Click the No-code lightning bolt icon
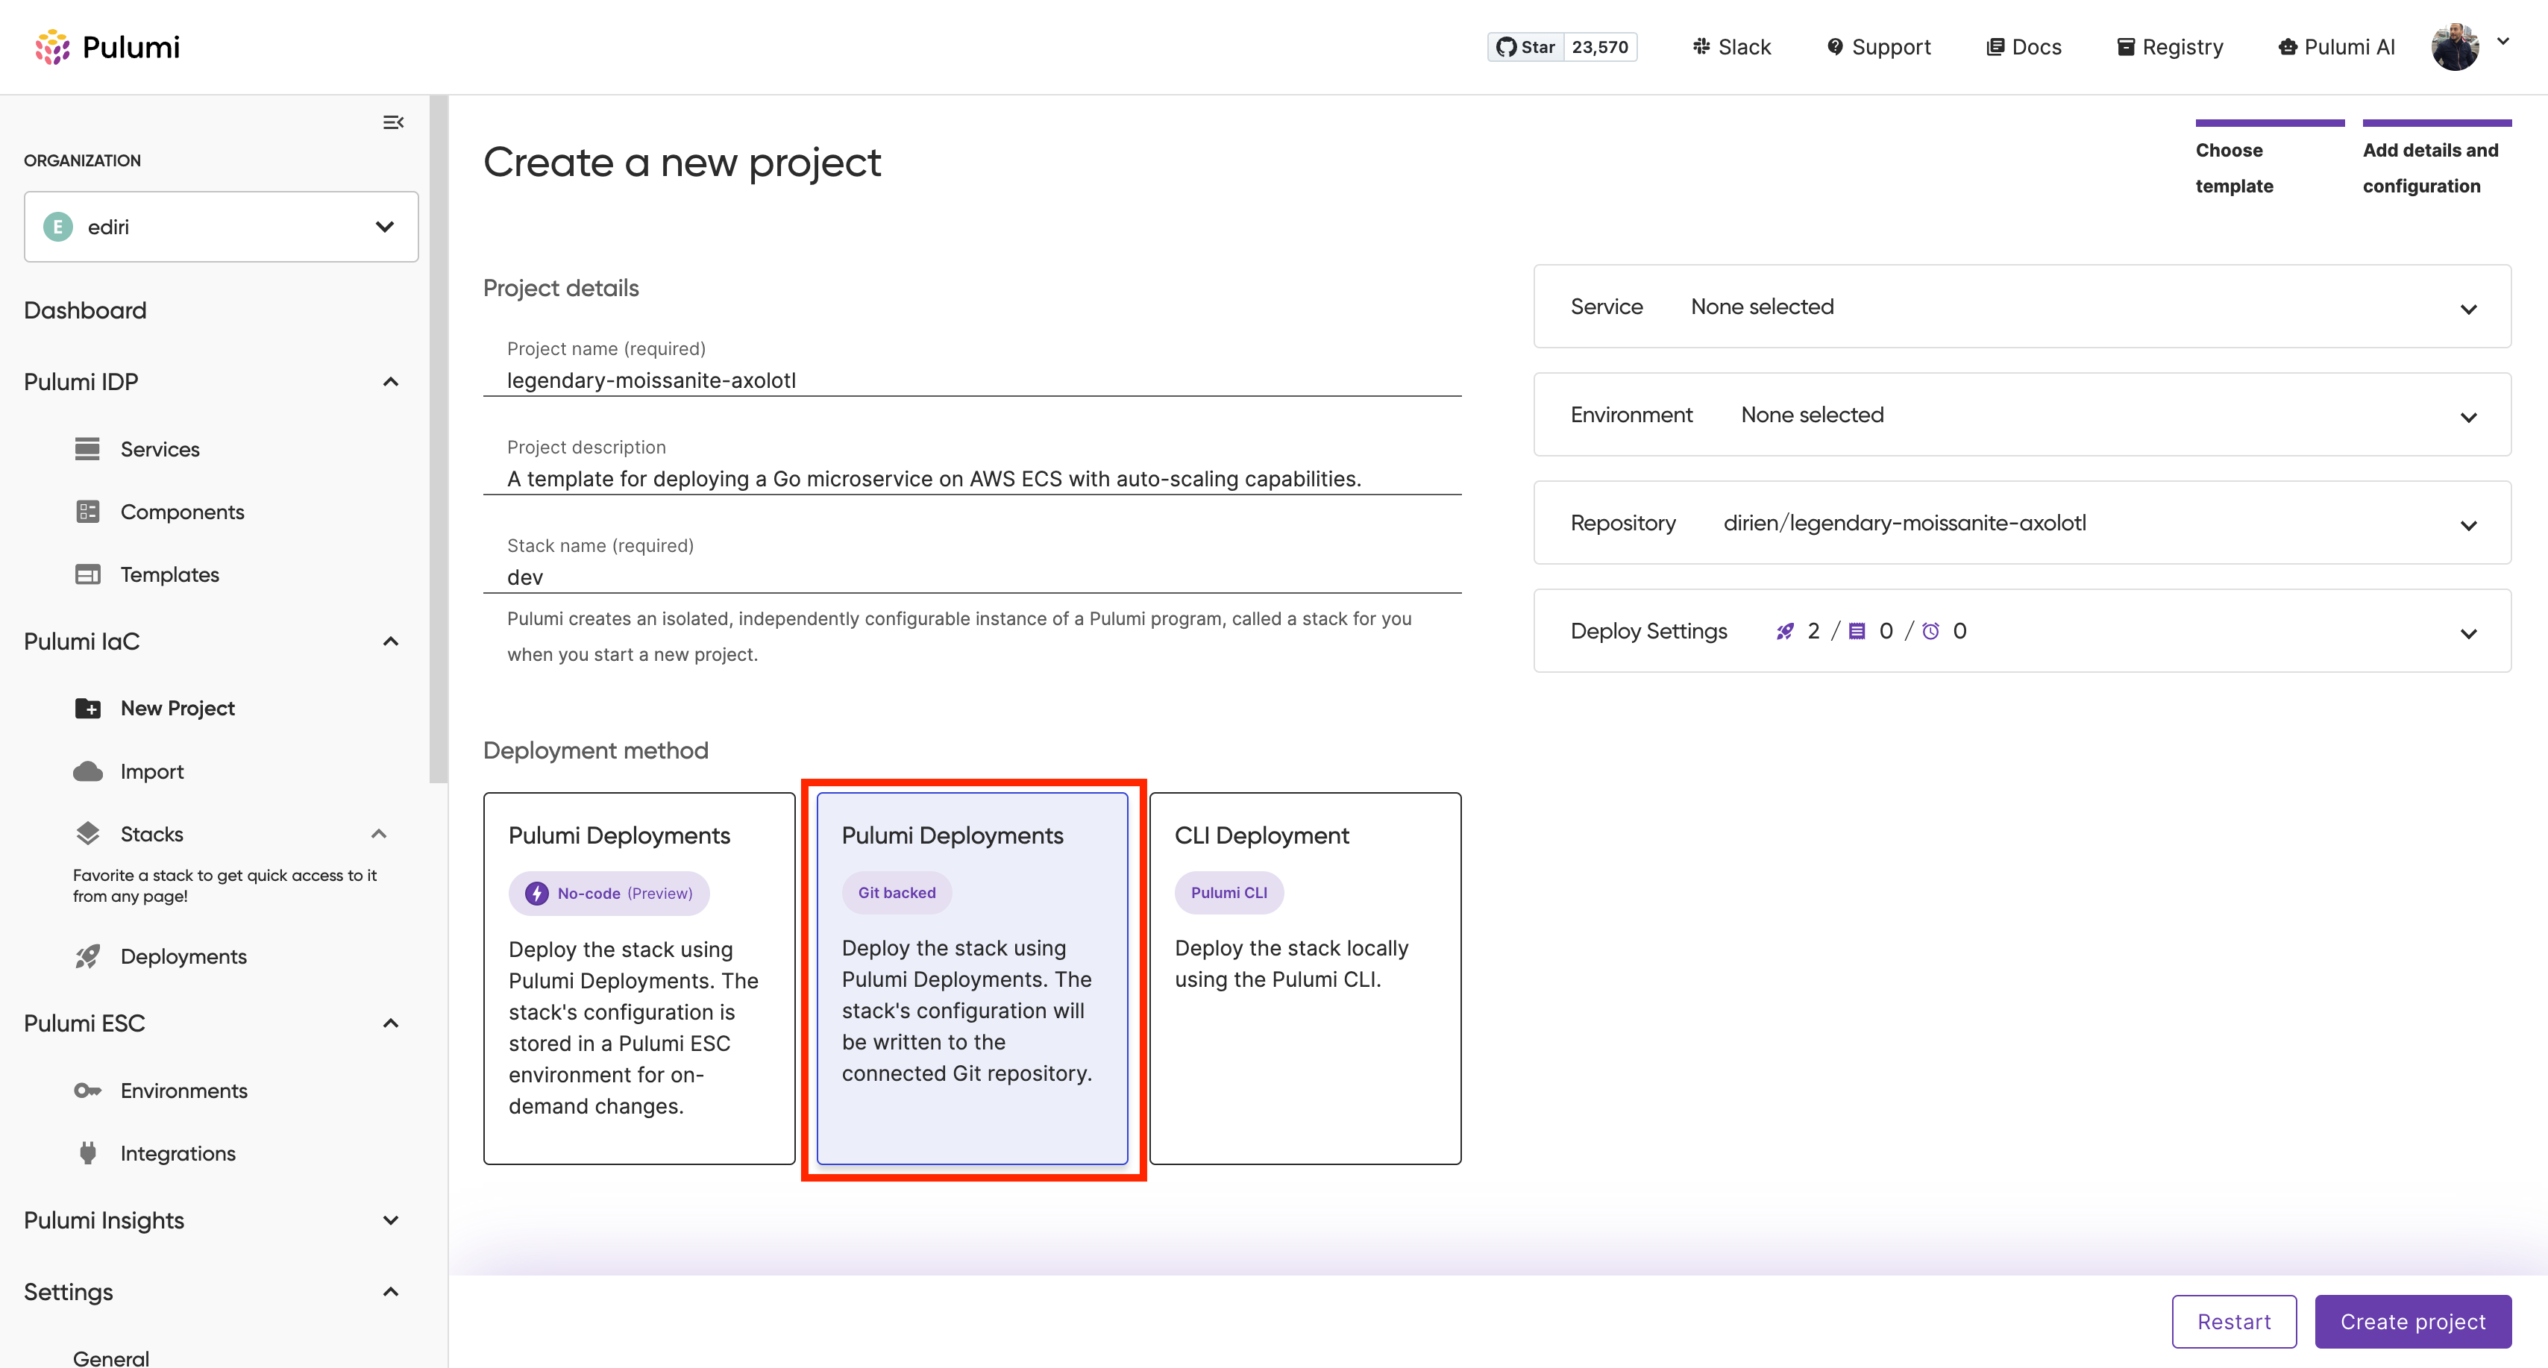This screenshot has height=1368, width=2548. tap(536, 893)
